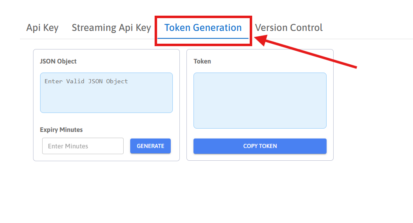Click the GENERATE button
The image size is (413, 223).
click(x=150, y=146)
